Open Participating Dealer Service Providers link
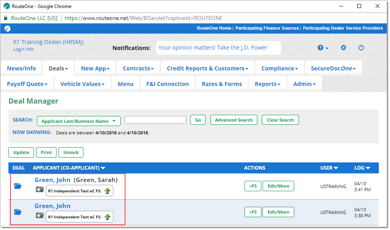 pyautogui.click(x=343, y=28)
